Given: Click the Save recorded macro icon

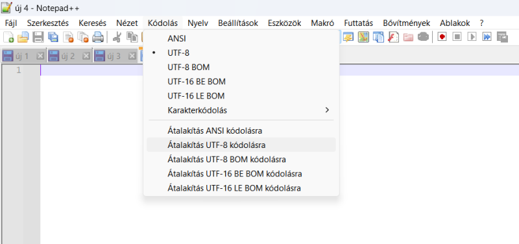Looking at the screenshot, I should tap(502, 37).
